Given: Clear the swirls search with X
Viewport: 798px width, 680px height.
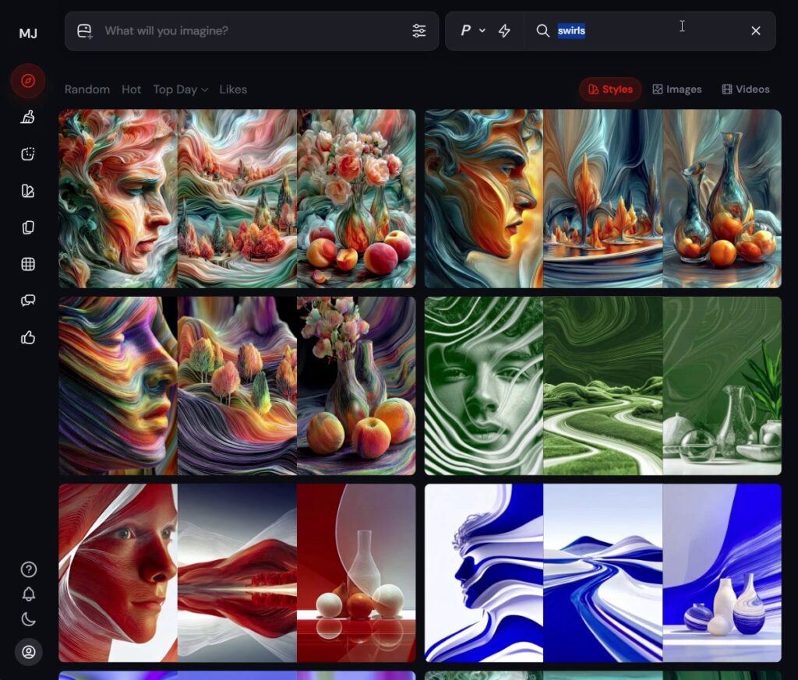Looking at the screenshot, I should [x=755, y=31].
